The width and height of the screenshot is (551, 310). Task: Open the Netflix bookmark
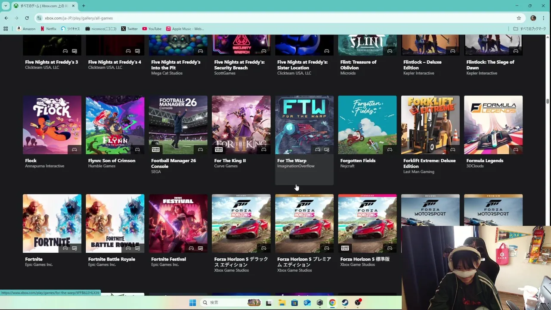[x=48, y=29]
